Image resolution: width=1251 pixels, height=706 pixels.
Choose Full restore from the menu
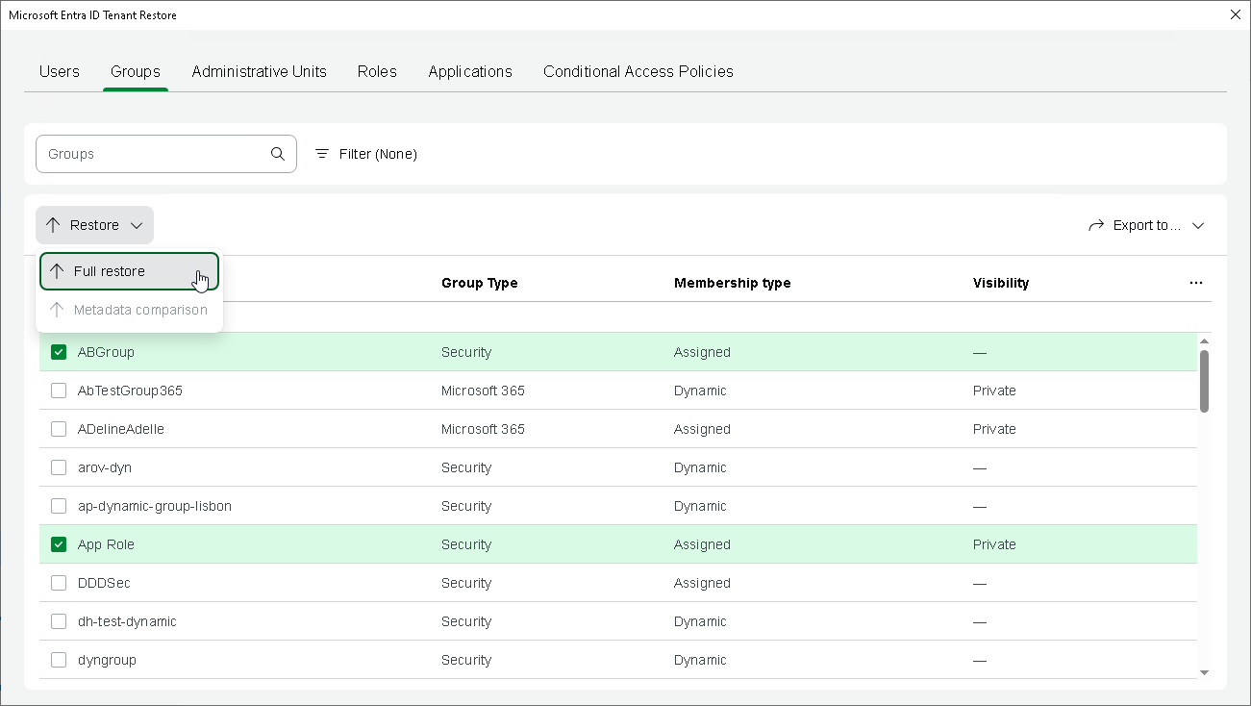110,271
